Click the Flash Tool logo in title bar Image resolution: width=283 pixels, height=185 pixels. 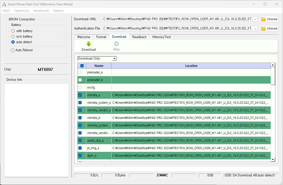tap(4, 4)
